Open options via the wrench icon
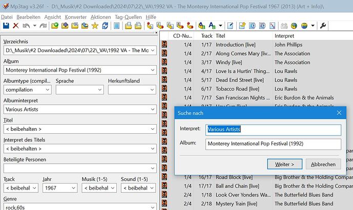353x210 pixels. 323,26
